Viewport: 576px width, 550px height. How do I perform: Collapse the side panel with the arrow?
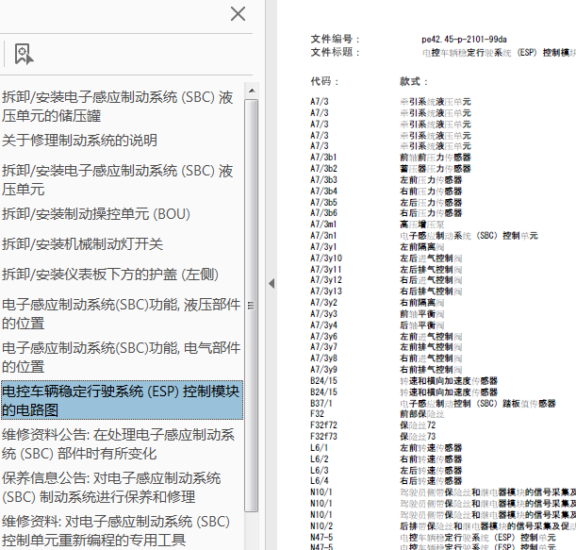[x=272, y=283]
